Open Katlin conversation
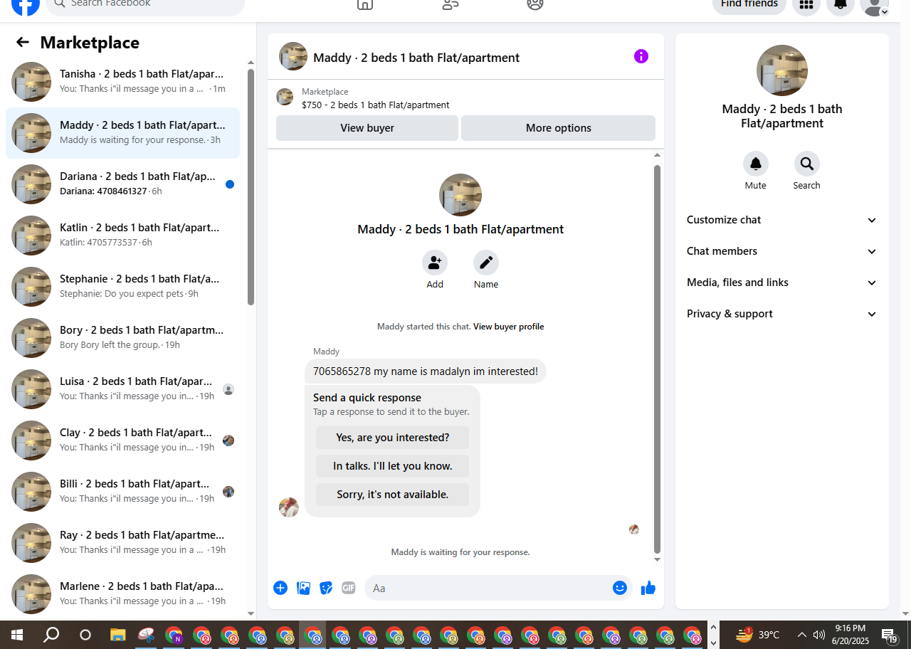This screenshot has width=911, height=649. pyautogui.click(x=122, y=236)
